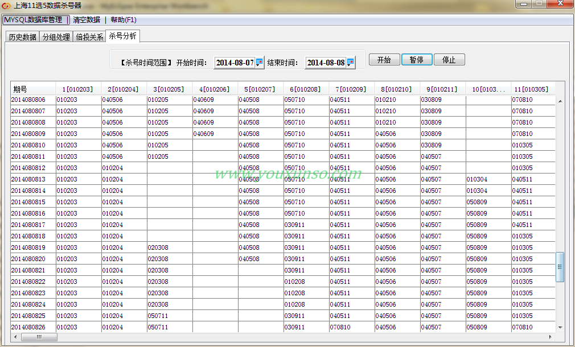Select row with 期号 2014080819
This screenshot has height=347, width=575.
283,247
